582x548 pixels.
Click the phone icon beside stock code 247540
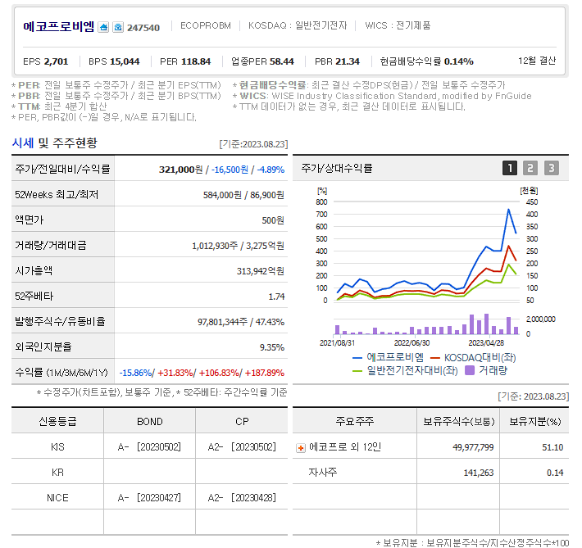(118, 27)
